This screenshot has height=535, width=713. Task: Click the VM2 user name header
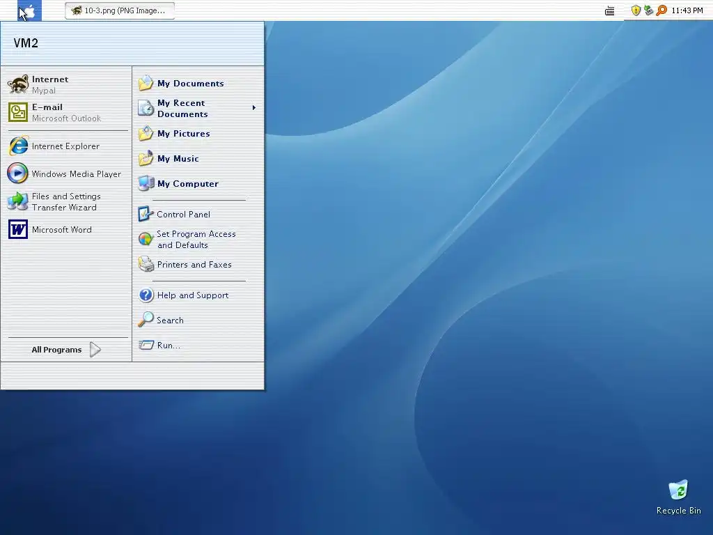[x=26, y=43]
